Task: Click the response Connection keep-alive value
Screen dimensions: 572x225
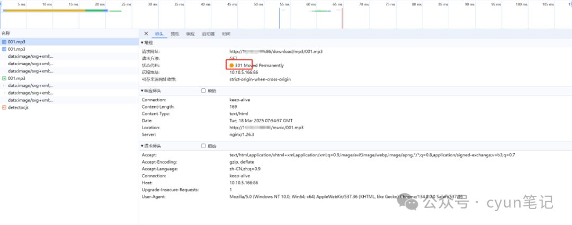Action: click(240, 100)
